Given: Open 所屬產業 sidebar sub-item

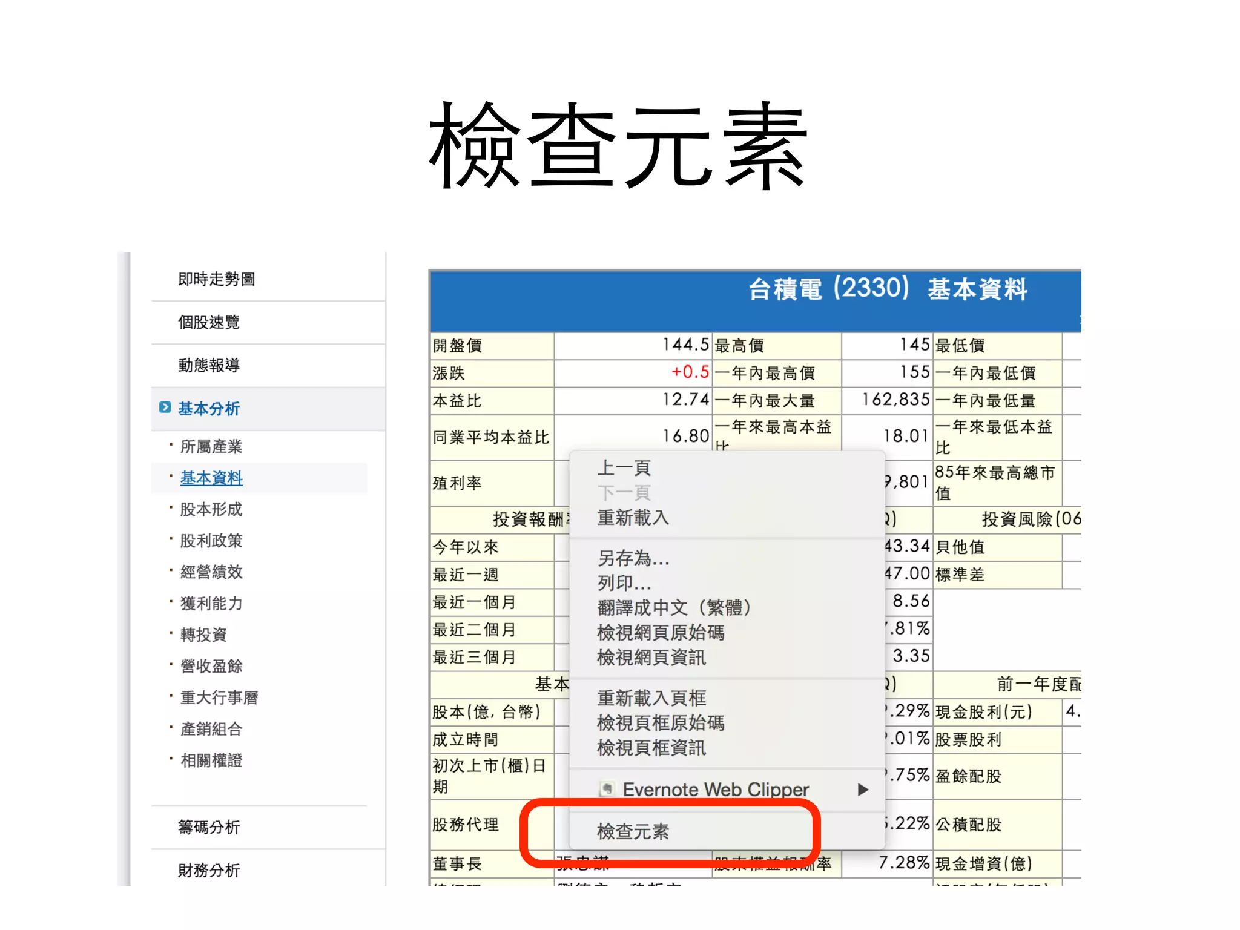Looking at the screenshot, I should [x=211, y=446].
